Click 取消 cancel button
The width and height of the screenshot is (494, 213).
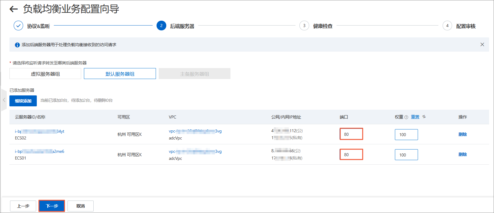[x=81, y=206]
